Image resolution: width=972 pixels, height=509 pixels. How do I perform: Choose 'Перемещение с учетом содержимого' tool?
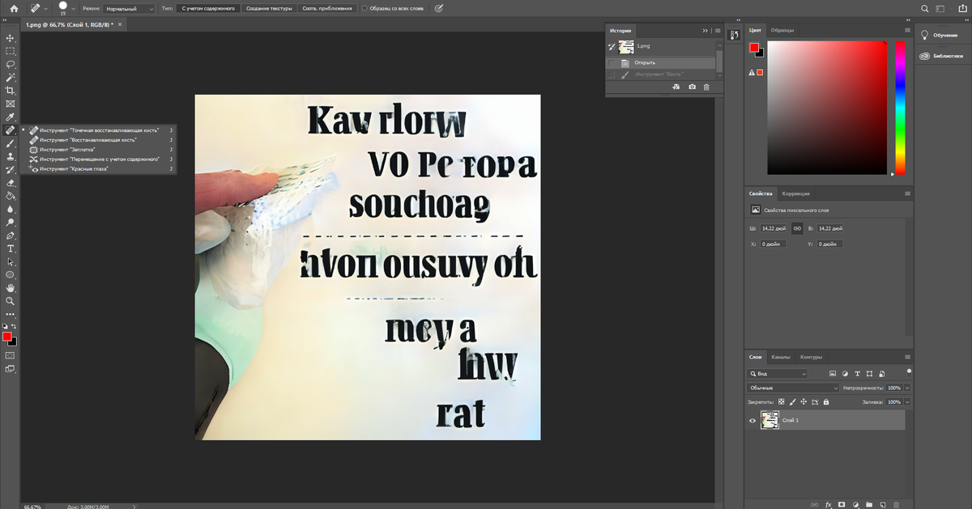pyautogui.click(x=99, y=159)
